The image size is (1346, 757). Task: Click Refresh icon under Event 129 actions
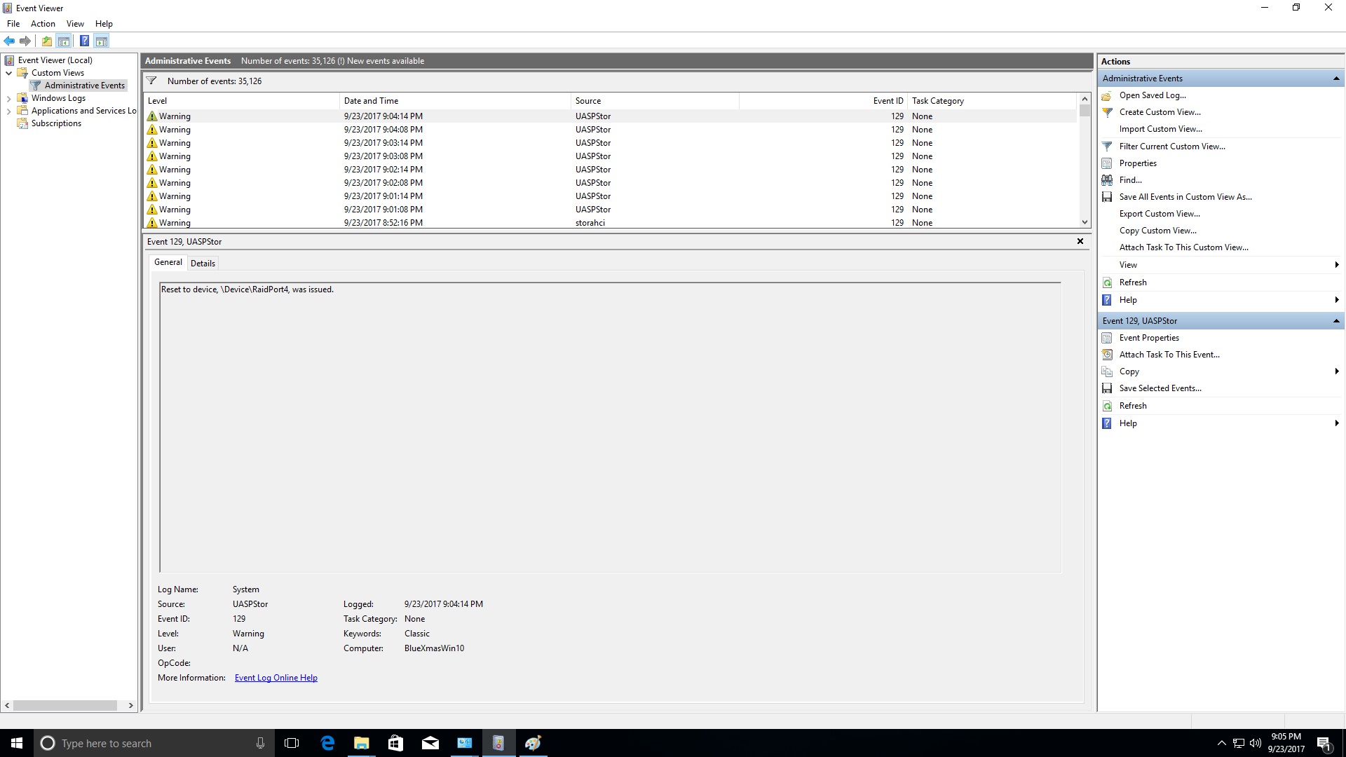pos(1107,406)
